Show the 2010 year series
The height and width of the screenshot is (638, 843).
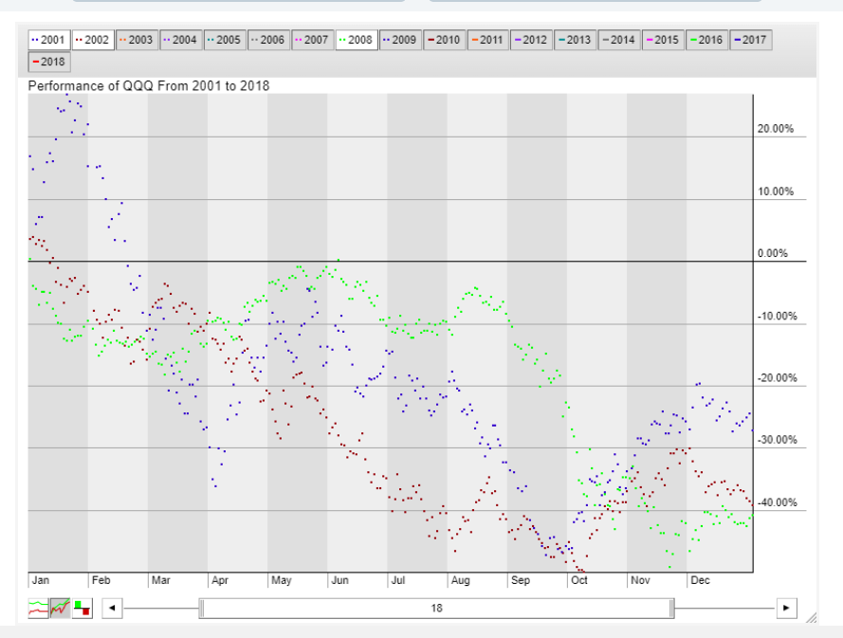pyautogui.click(x=445, y=40)
